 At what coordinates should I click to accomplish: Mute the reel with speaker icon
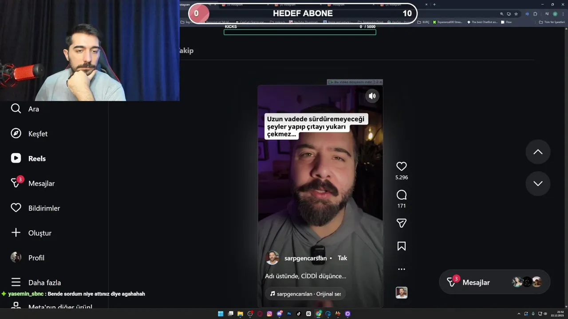tap(372, 96)
